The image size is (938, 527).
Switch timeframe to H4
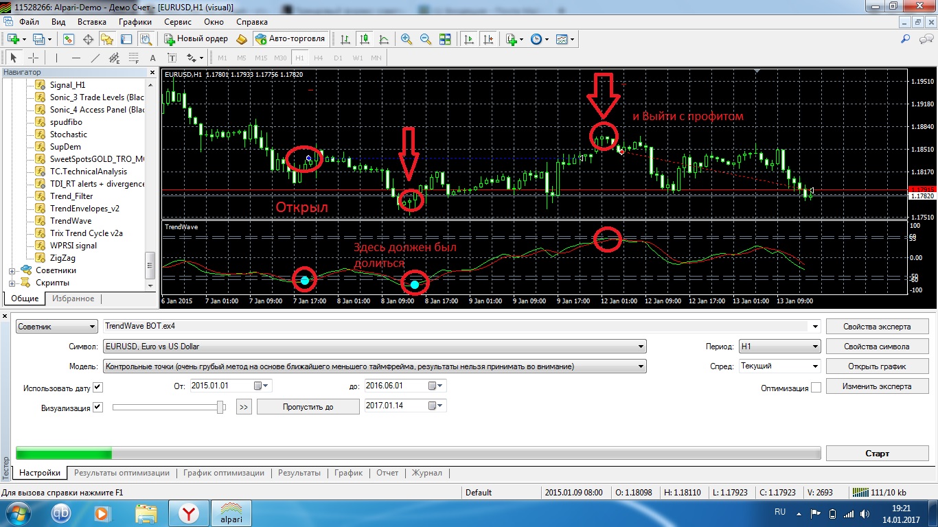tap(318, 58)
